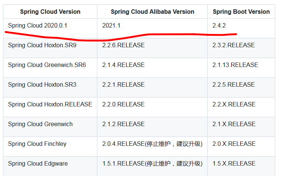Screen dimensions: 299x176
Task: Click the Spring Cloud Version column header
Action: pos(50,12)
